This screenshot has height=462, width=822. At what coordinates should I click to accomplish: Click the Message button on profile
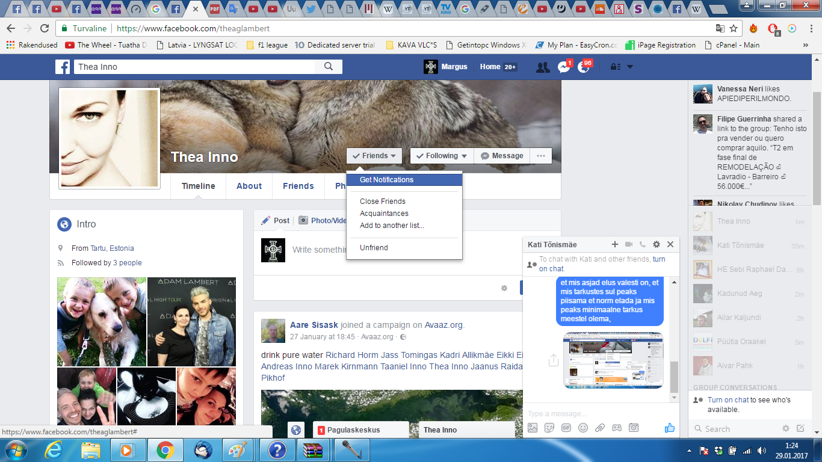click(502, 156)
